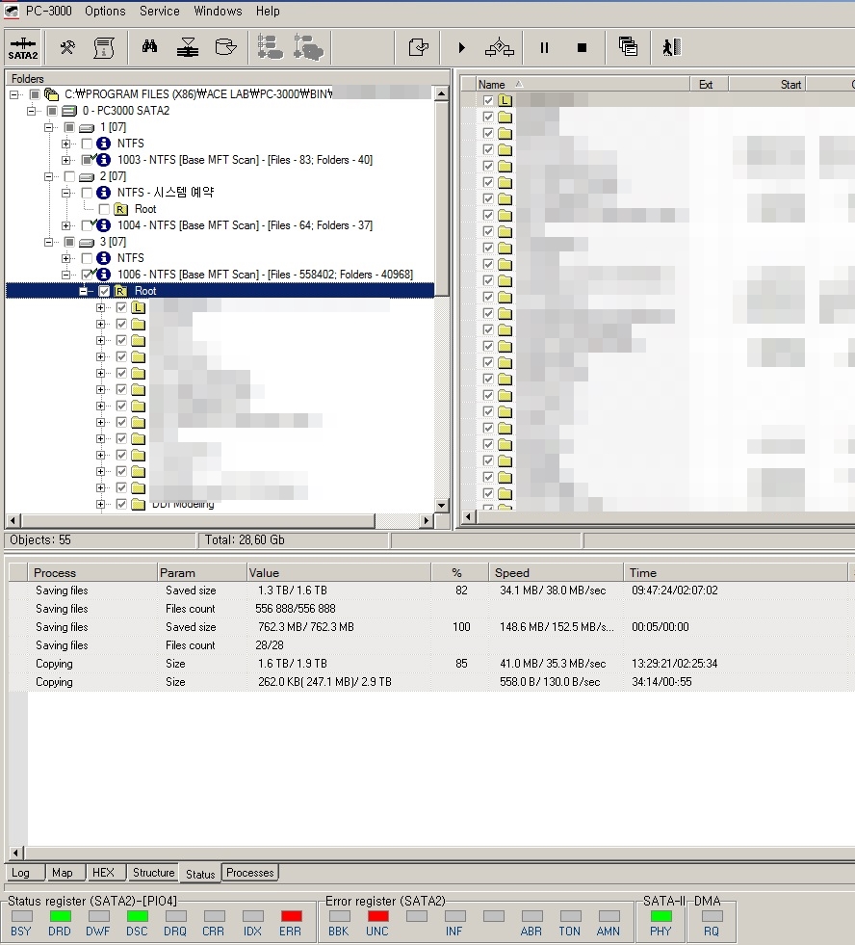
Task: Sort file list by Start column
Action: [767, 85]
